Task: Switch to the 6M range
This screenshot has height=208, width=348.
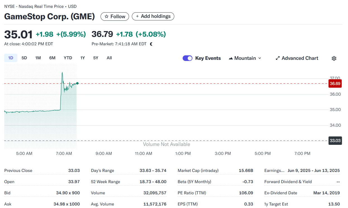Action: [52, 58]
